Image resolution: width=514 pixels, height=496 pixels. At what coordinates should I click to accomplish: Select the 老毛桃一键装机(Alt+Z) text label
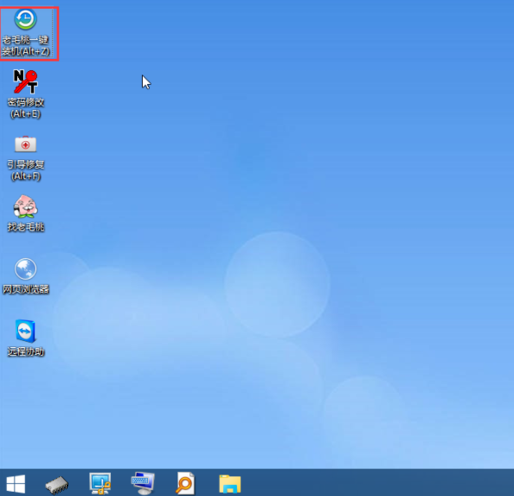click(26, 46)
